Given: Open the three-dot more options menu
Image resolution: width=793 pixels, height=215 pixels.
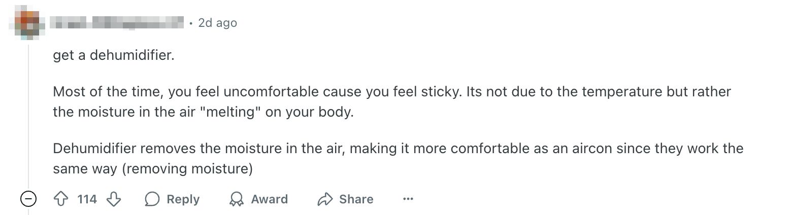Looking at the screenshot, I should pyautogui.click(x=408, y=199).
